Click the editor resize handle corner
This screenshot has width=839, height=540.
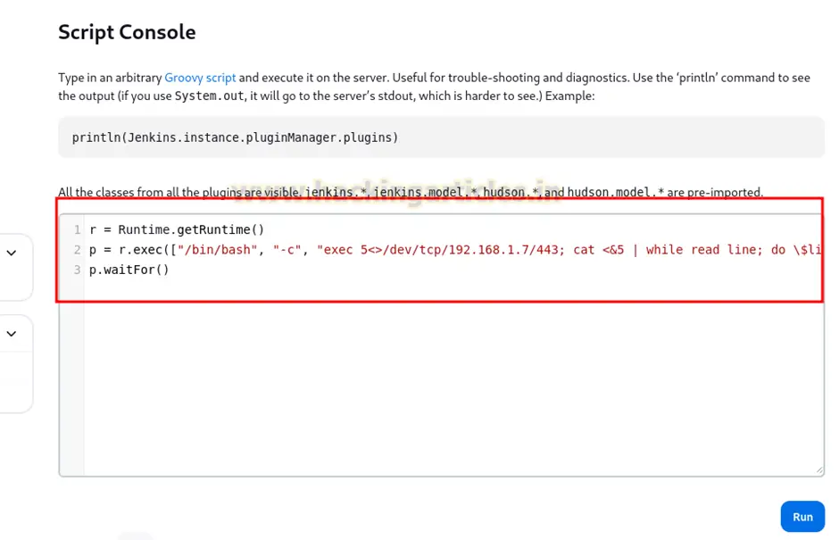coord(819,469)
